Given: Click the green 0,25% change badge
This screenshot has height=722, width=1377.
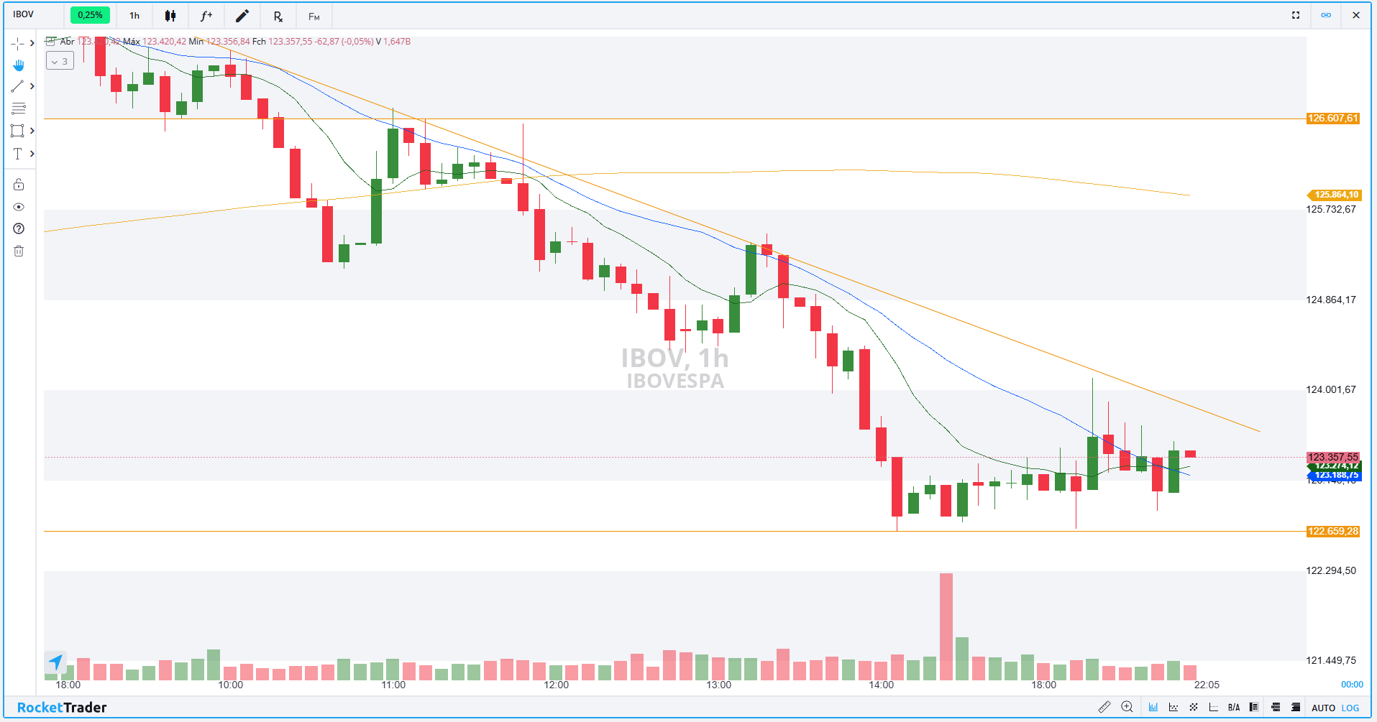Looking at the screenshot, I should click(90, 15).
